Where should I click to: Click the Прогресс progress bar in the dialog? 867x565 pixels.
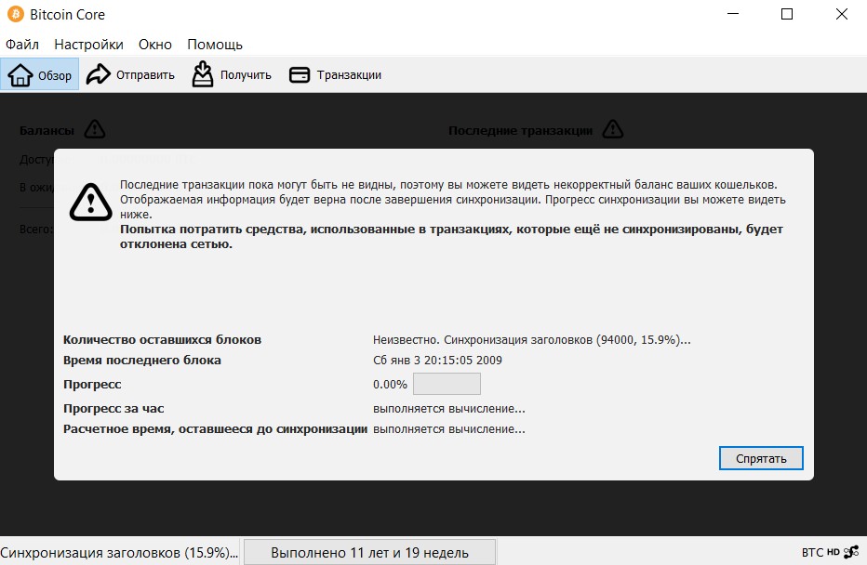[447, 384]
